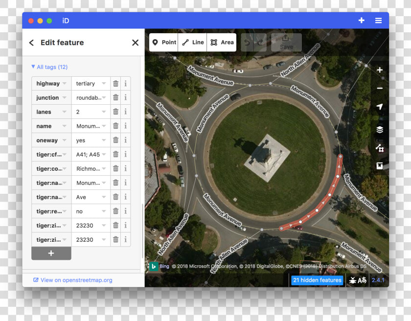Image resolution: width=411 pixels, height=321 pixels.
Task: Click the sidebar vertical scrollbar
Action: pyautogui.click(x=142, y=230)
